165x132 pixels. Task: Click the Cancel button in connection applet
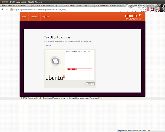(x=90, y=84)
